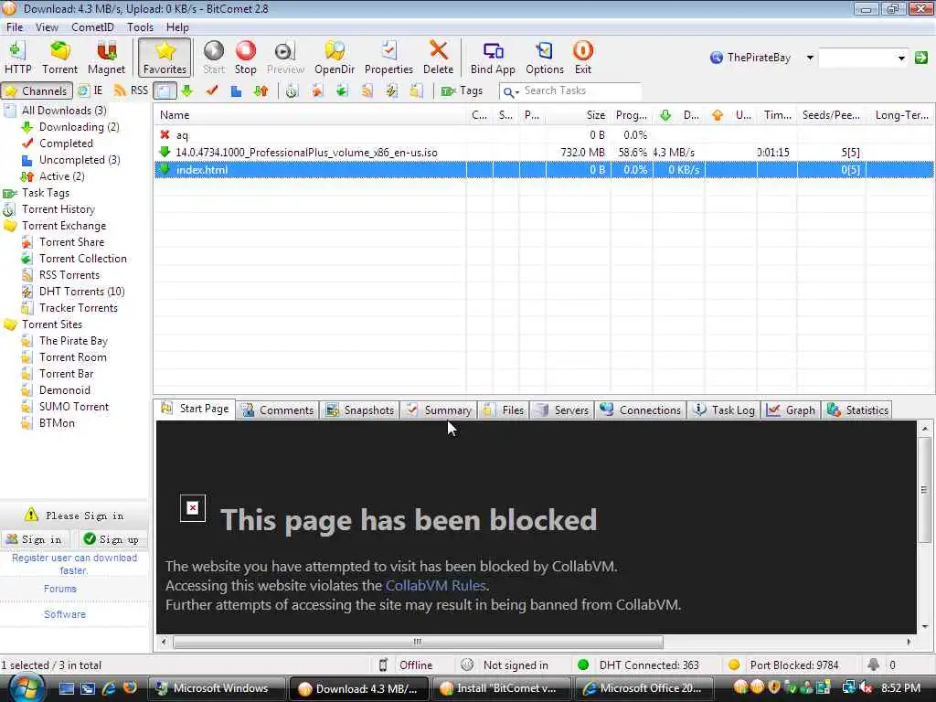
Task: Open download directory with OpenDir
Action: [x=335, y=58]
